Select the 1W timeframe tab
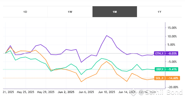This screenshot has width=185, height=99. (x=70, y=12)
